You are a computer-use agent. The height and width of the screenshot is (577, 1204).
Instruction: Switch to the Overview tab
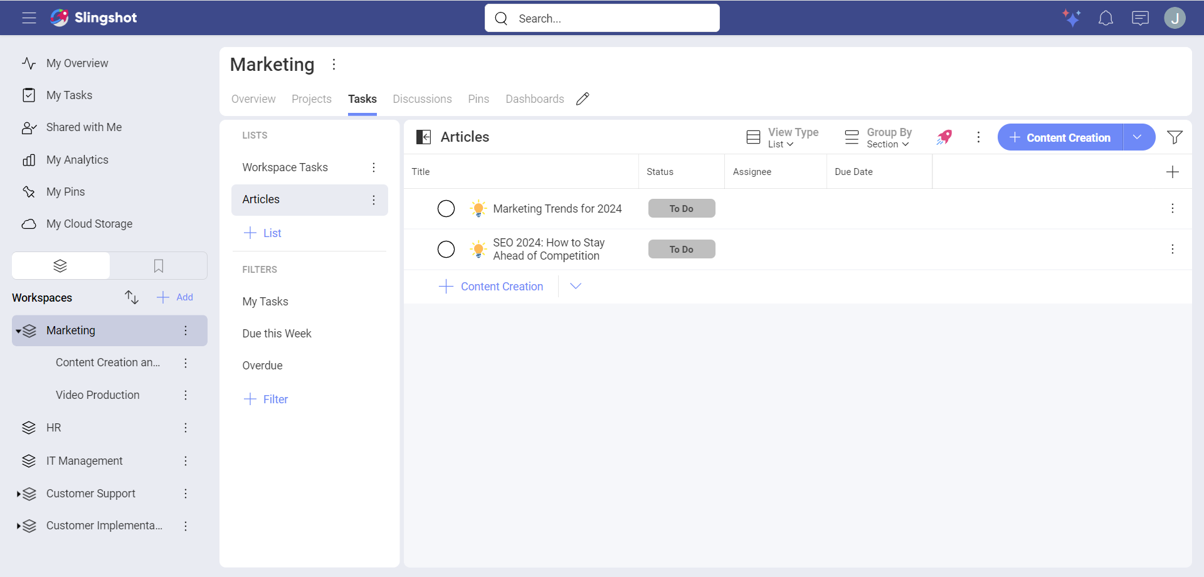[253, 99]
